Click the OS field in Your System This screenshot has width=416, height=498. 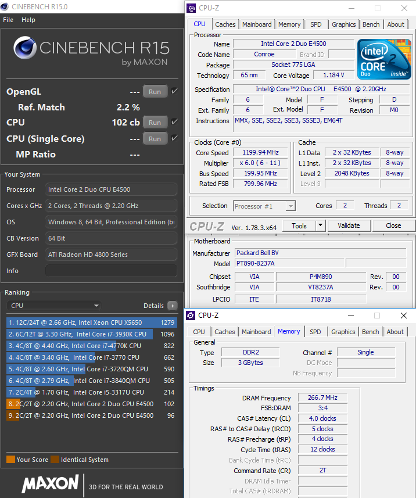click(111, 222)
